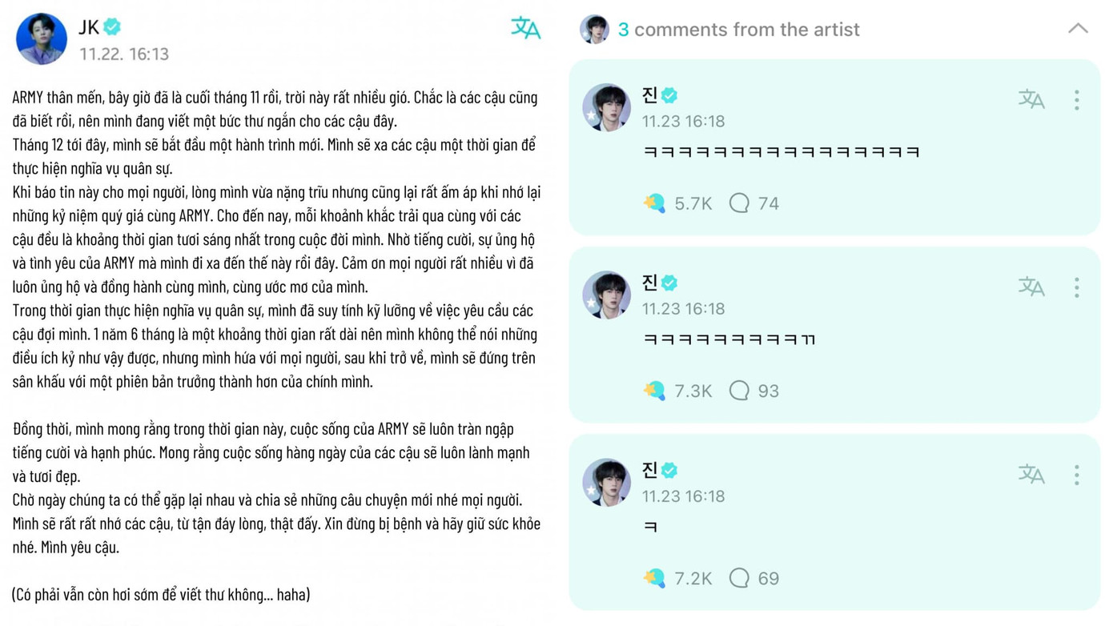Open Jin's avatar in first comment
This screenshot has width=1113, height=626.
click(x=606, y=107)
